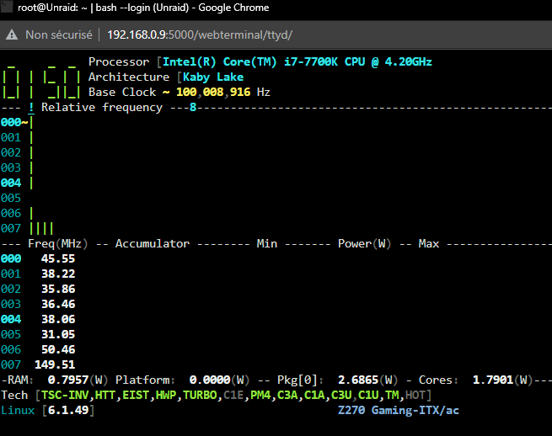Click the motherboard name 'Z270 Gaming-ITX/ac'
The height and width of the screenshot is (436, 552).
point(399,411)
